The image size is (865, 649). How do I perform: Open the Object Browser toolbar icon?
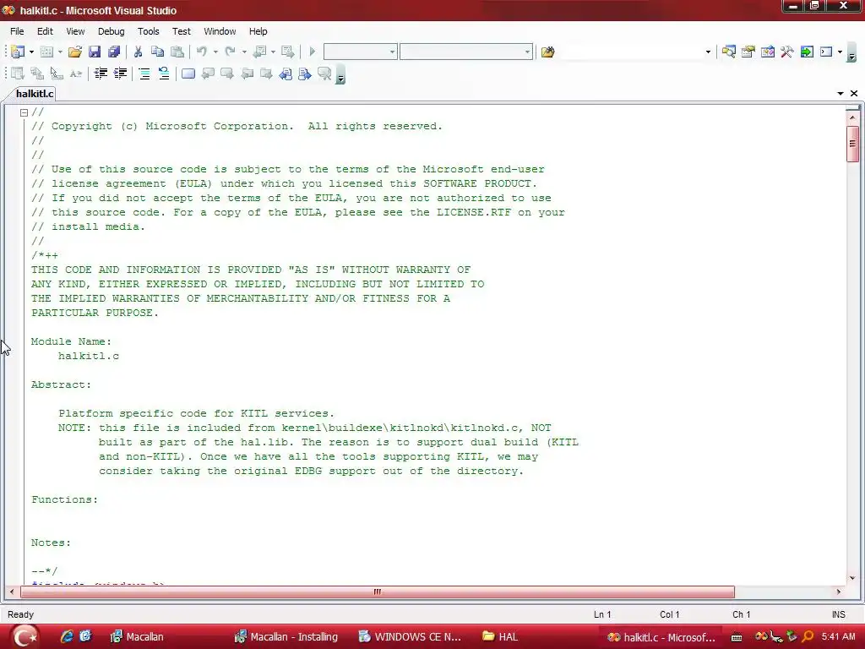tap(767, 52)
